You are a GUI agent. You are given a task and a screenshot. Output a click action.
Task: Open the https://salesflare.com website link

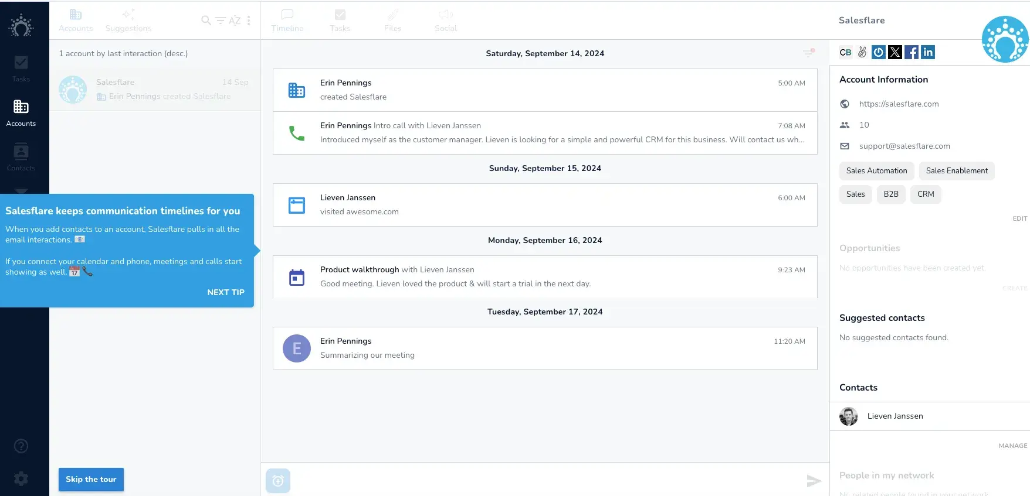899,104
